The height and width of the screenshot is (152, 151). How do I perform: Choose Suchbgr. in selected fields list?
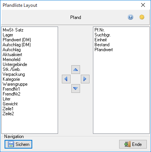(x=102, y=35)
